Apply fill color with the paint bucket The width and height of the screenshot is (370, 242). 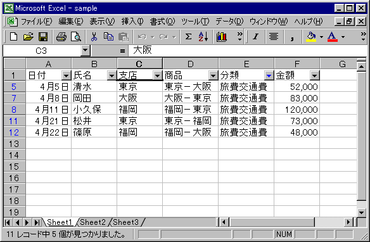click(311, 37)
